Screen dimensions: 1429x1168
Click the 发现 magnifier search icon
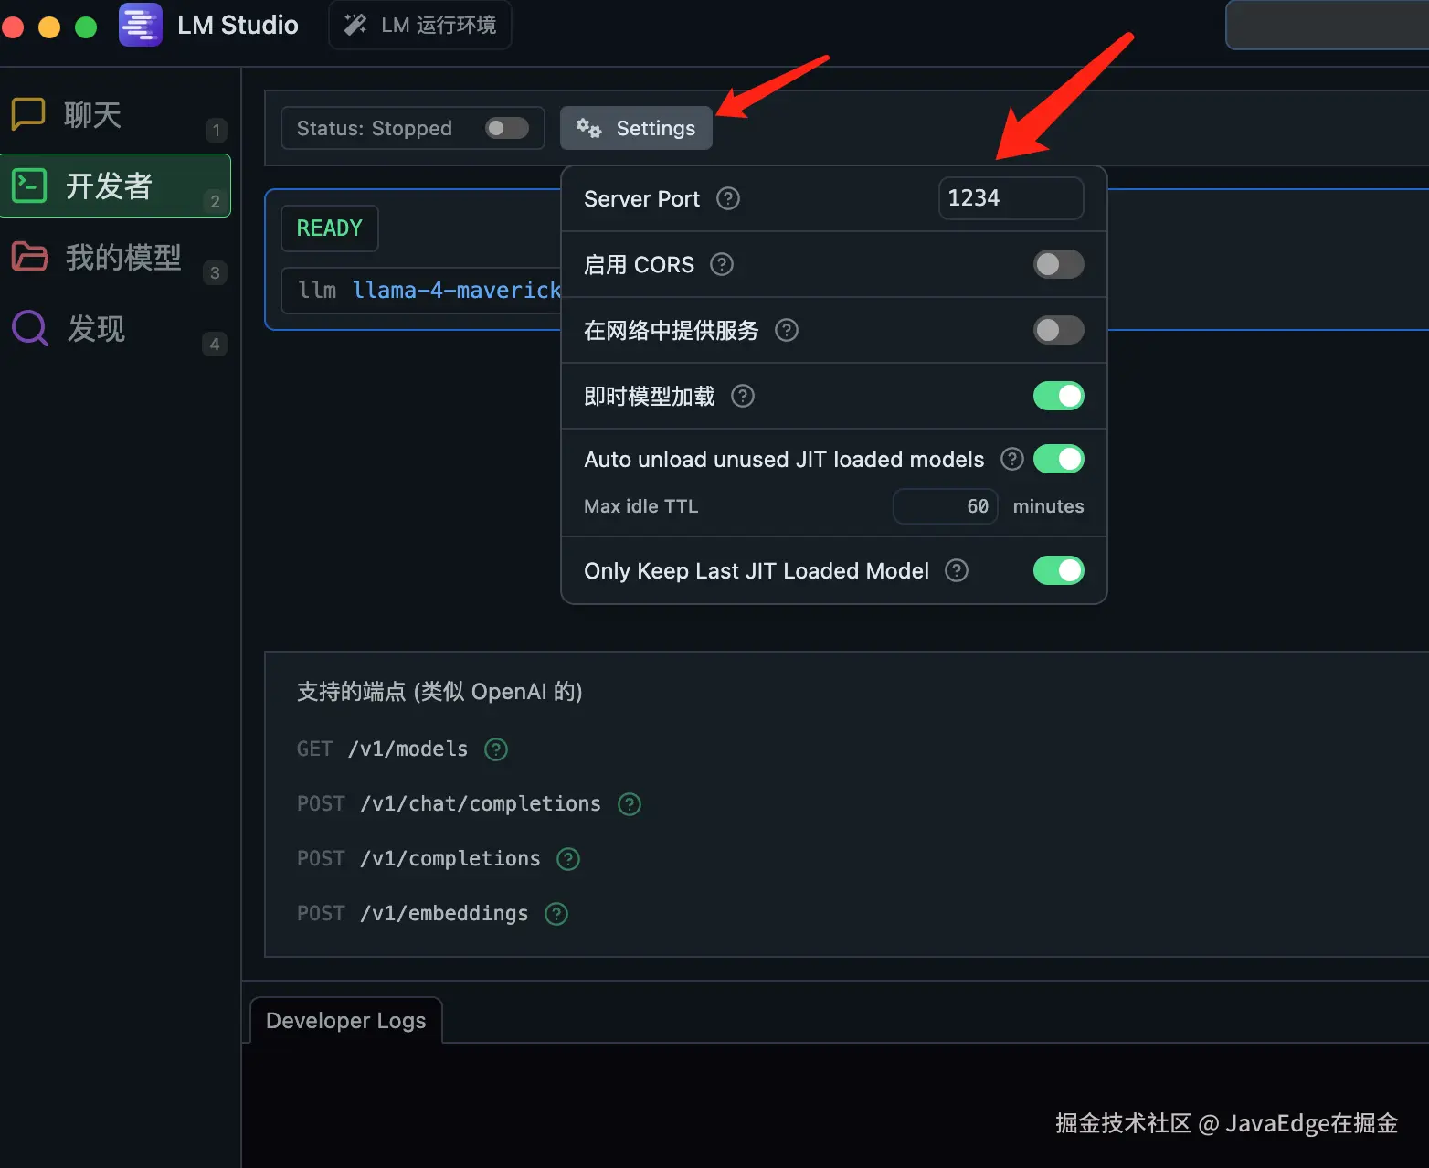tap(29, 328)
